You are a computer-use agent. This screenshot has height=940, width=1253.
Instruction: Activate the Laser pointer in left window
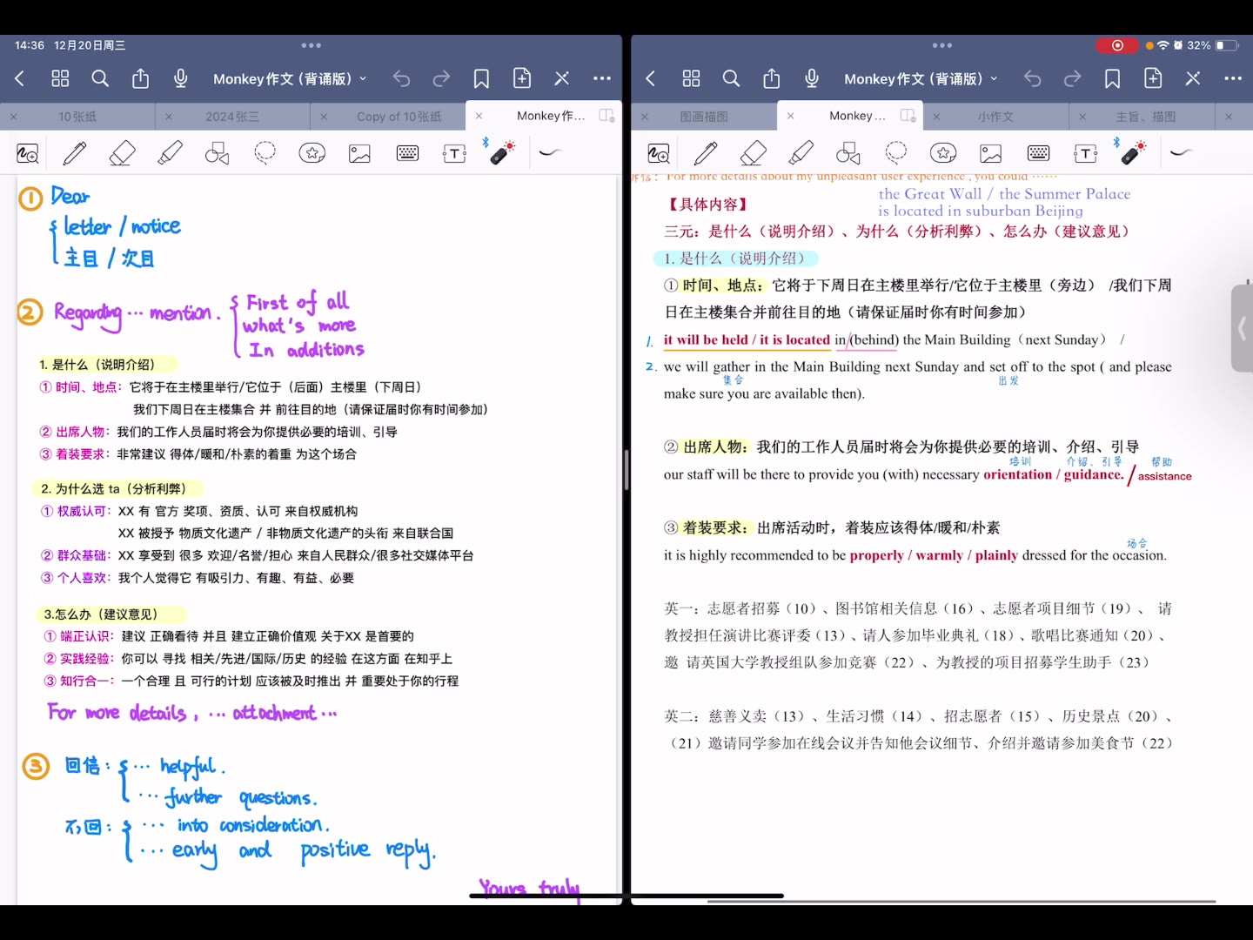(x=501, y=152)
